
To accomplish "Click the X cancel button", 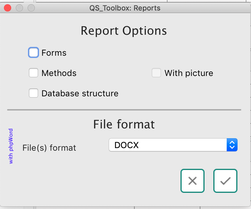I will 192,181.
